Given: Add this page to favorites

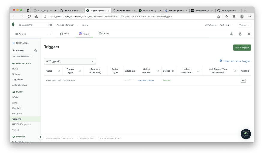Looking at the screenshot, I should coord(218,16).
